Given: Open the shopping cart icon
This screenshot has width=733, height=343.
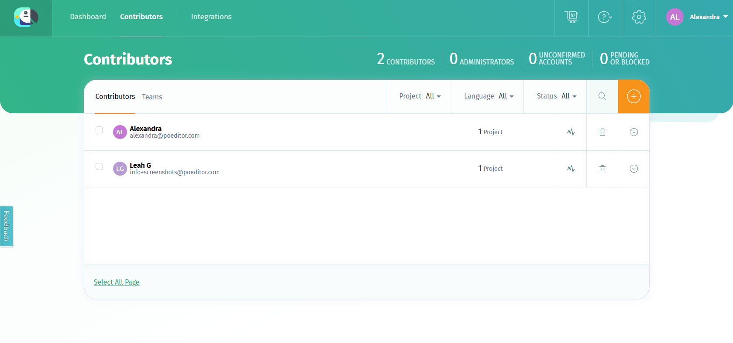Looking at the screenshot, I should (571, 17).
